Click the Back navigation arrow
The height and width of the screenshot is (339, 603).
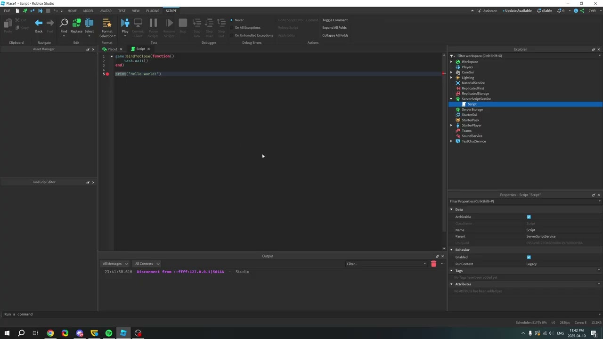click(39, 24)
